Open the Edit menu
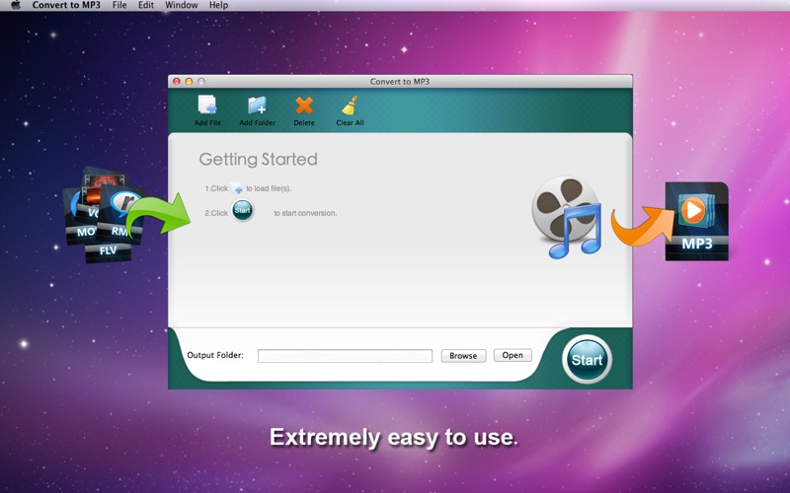Viewport: 790px width, 493px height. click(146, 5)
